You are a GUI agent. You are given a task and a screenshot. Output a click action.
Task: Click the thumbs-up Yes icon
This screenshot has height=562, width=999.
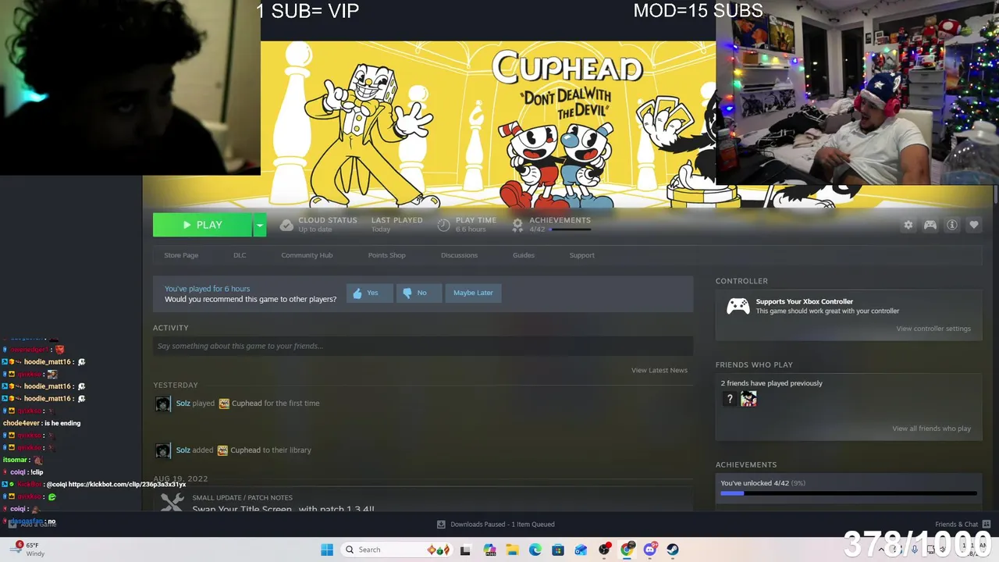pyautogui.click(x=357, y=293)
